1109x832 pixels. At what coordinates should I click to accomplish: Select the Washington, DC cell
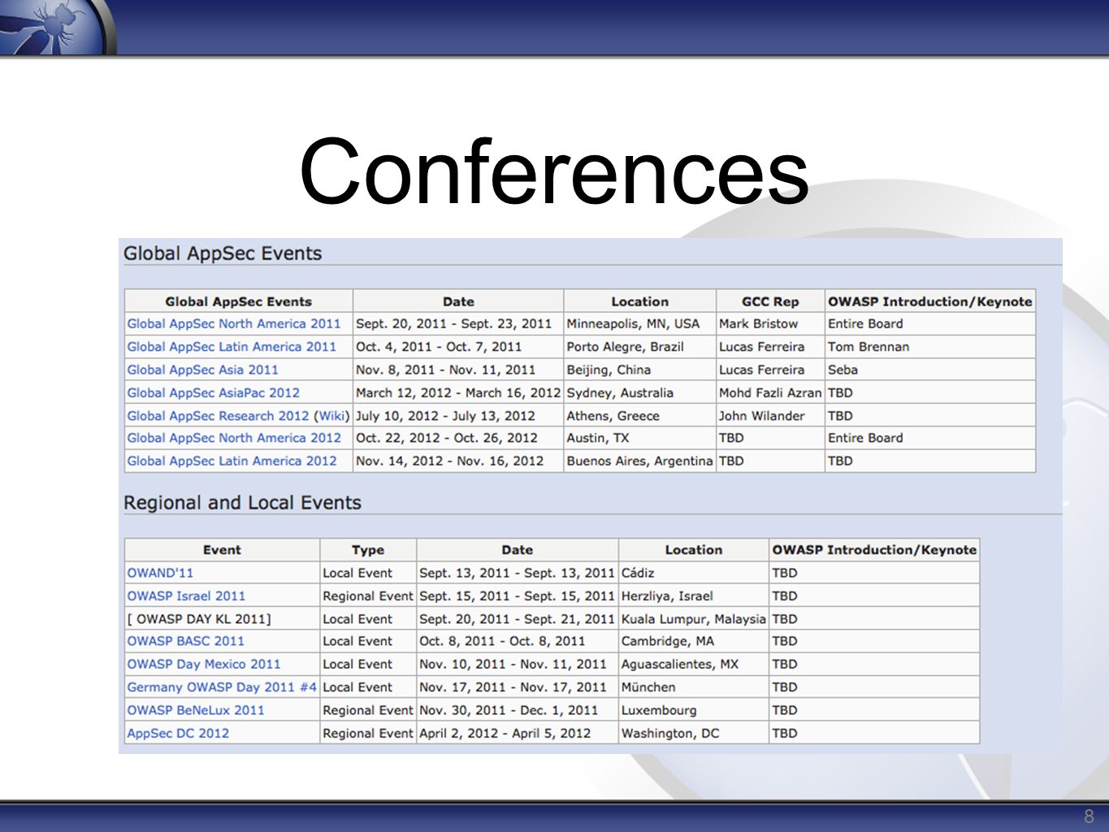694,733
